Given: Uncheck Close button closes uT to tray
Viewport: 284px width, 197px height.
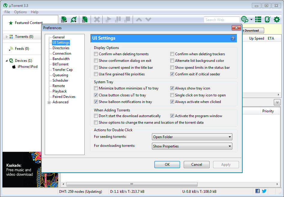Looking at the screenshot, I should coord(96,95).
